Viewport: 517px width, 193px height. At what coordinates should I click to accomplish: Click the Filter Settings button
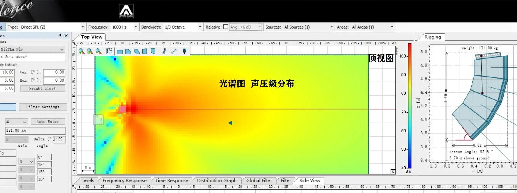pyautogui.click(x=43, y=107)
